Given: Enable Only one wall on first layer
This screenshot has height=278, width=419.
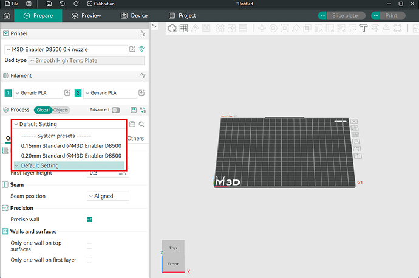Looking at the screenshot, I should (89, 260).
